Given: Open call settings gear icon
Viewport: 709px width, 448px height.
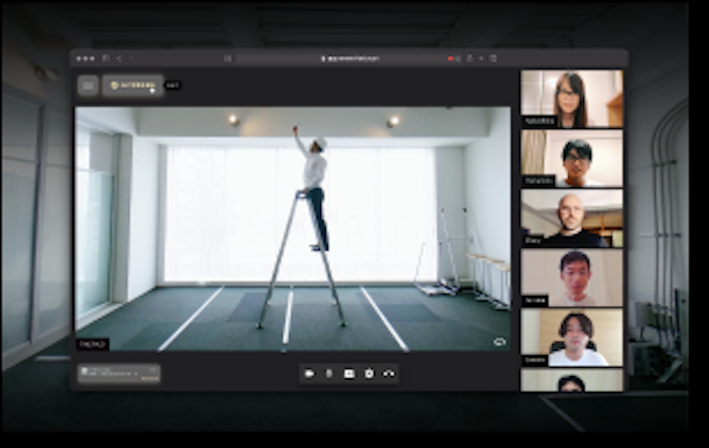Looking at the screenshot, I should point(369,374).
